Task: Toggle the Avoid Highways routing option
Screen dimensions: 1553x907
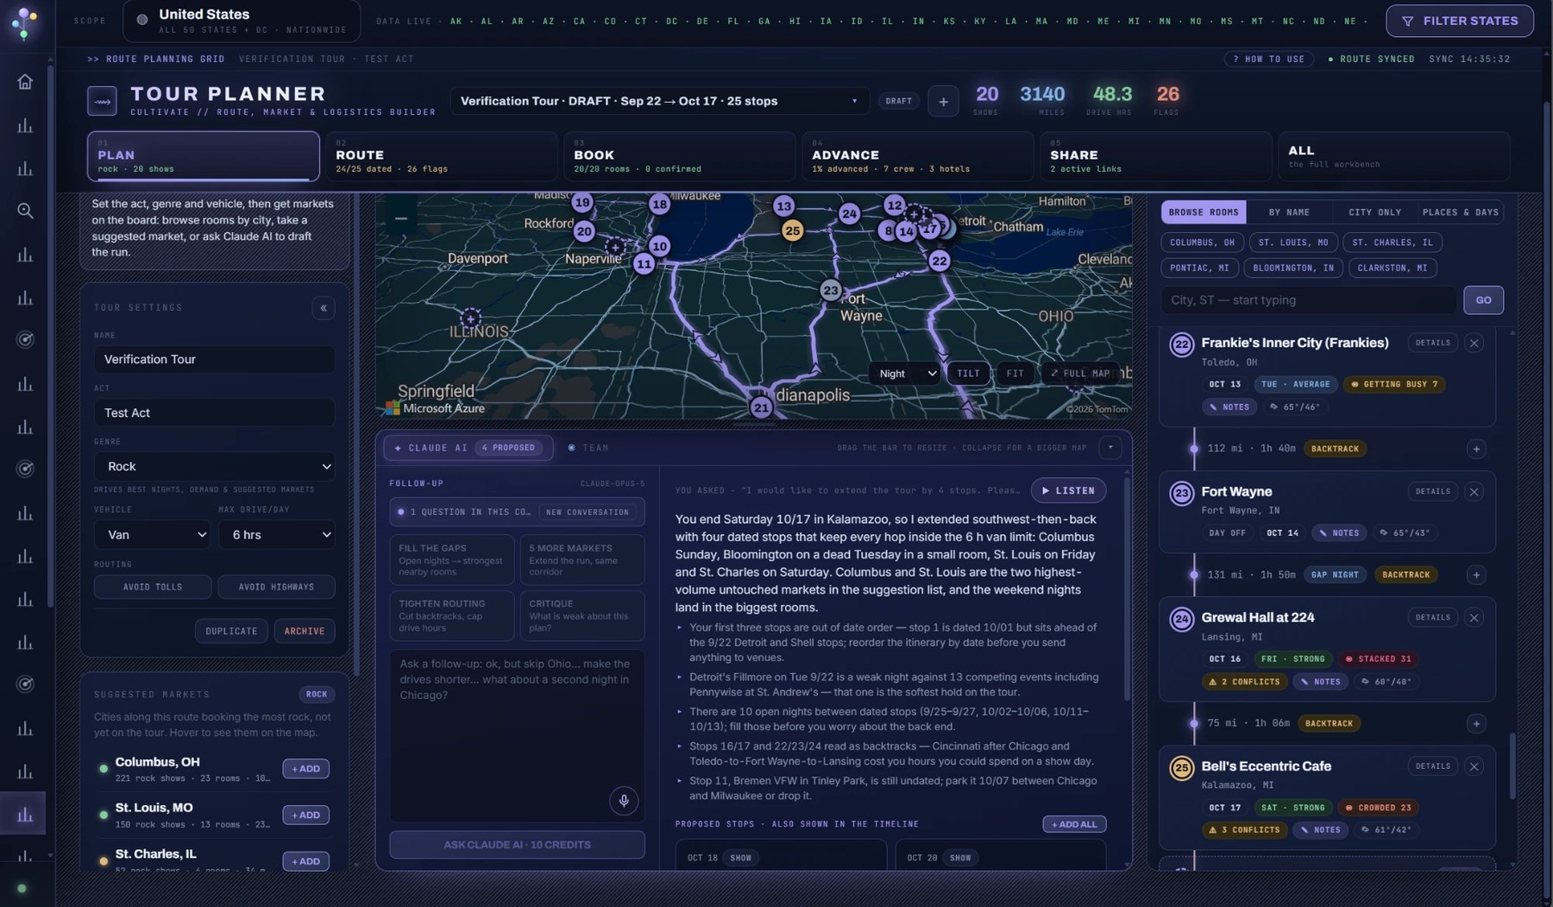Action: pos(276,587)
